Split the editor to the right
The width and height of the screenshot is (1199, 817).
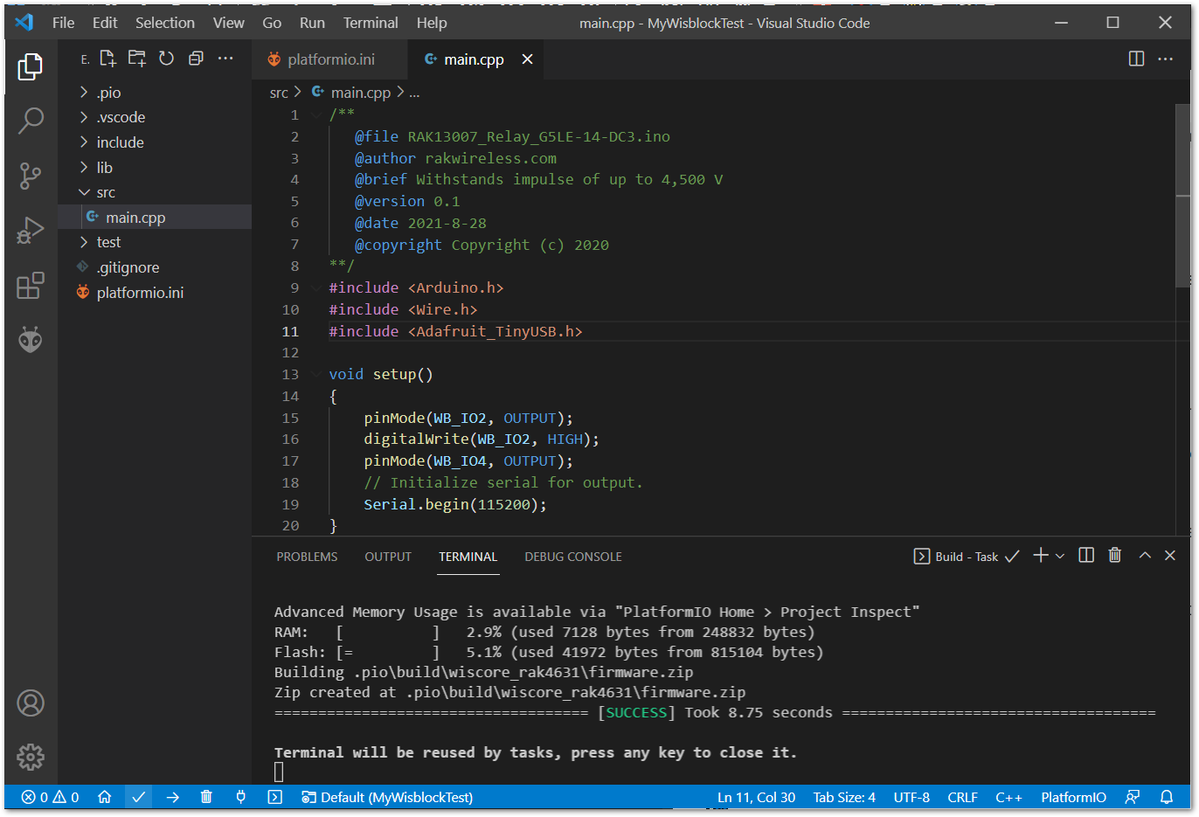tap(1136, 59)
